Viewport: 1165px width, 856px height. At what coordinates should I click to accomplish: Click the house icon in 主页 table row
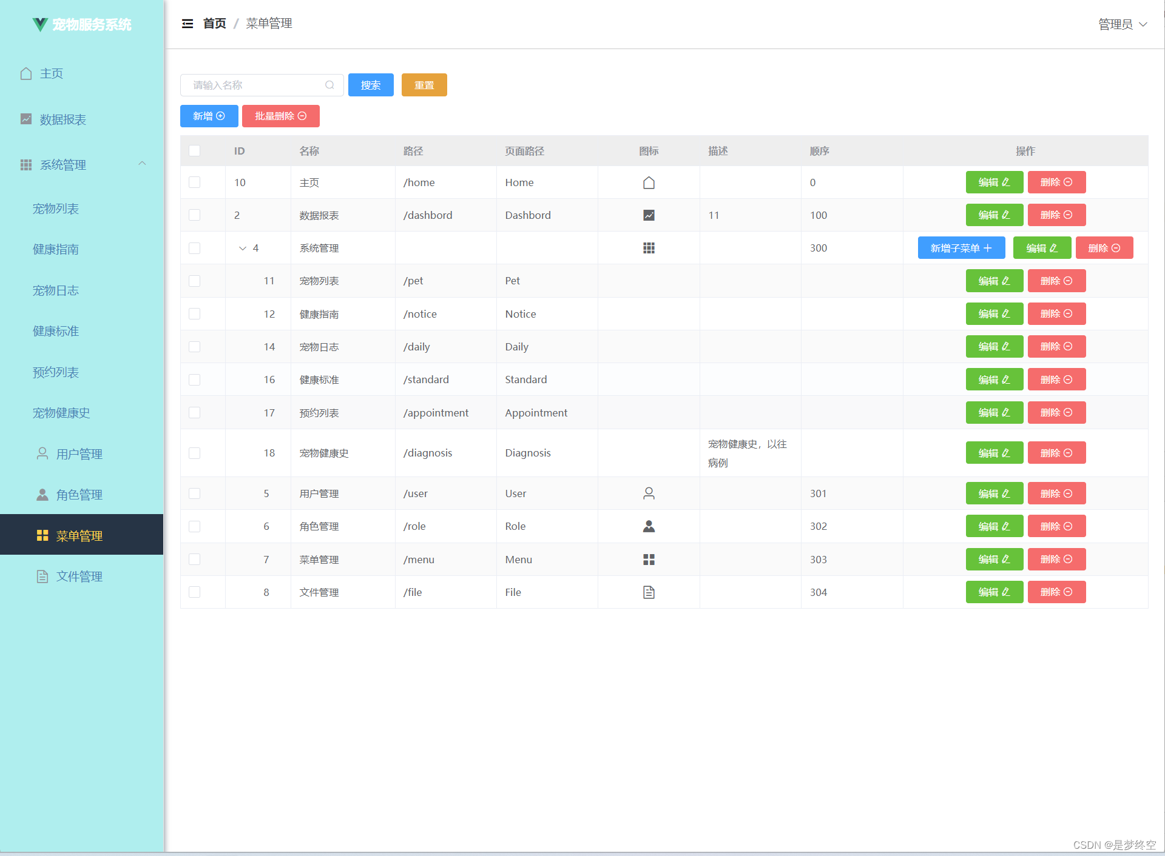pos(649,182)
